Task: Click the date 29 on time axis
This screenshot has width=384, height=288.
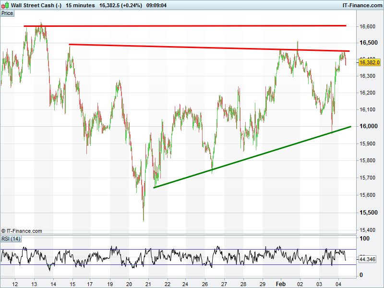Action: coord(263,284)
